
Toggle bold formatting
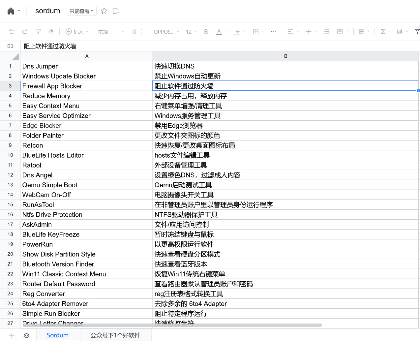click(206, 32)
